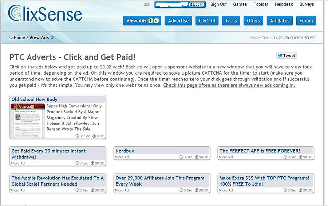Open the Toolbar link
The width and height of the screenshot is (328, 206).
[261, 4]
